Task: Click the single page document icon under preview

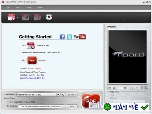Action: coord(142,88)
